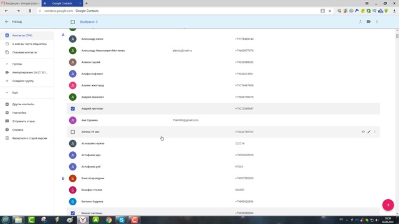
Task: Open С кем вы часто общаетесь
Action: tap(27, 44)
